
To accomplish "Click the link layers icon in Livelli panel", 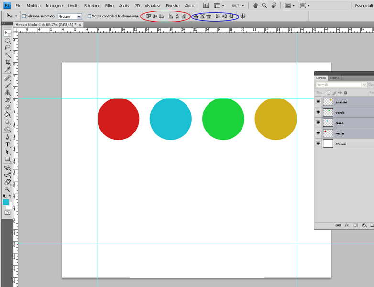I will tap(338, 225).
